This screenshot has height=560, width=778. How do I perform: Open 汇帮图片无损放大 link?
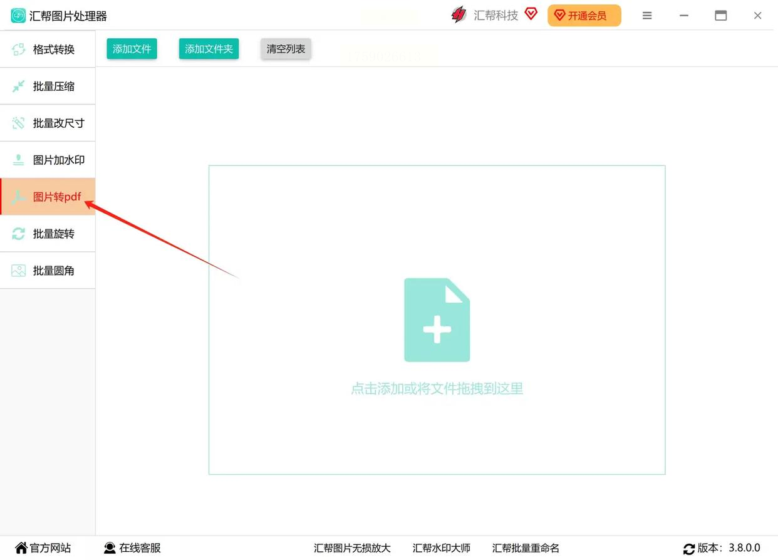pos(352,548)
